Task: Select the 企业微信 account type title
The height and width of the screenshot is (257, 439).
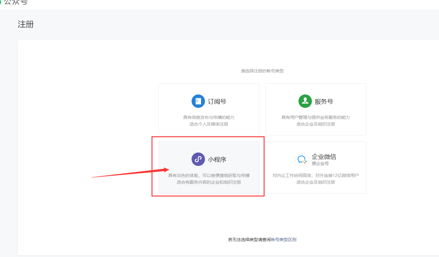Action: coord(324,157)
